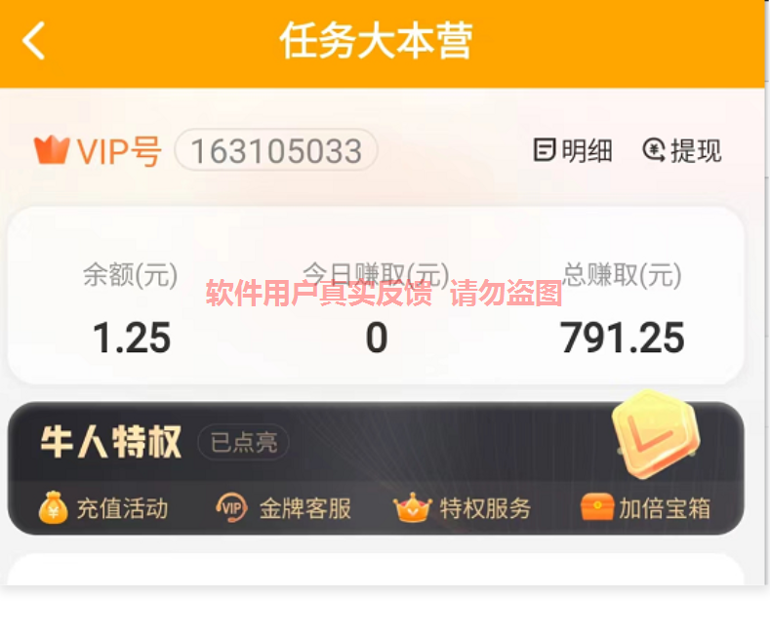This screenshot has width=770, height=639.
Task: Tap the orange VIP crown icon
Action: click(51, 149)
